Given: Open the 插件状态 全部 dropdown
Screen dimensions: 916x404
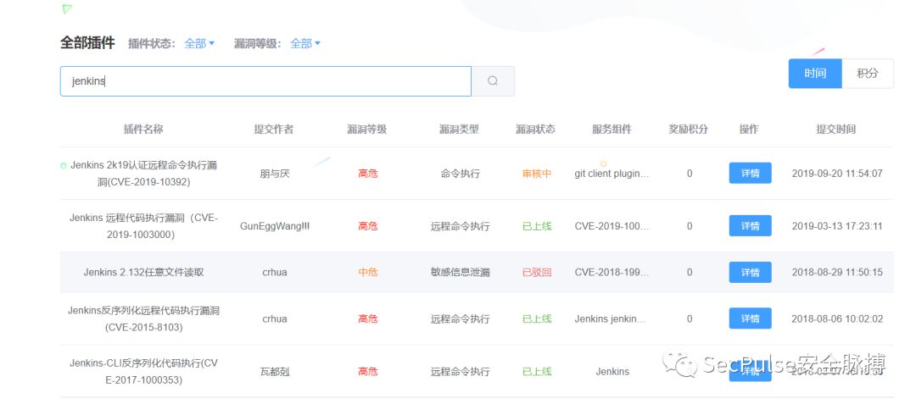Looking at the screenshot, I should 199,43.
